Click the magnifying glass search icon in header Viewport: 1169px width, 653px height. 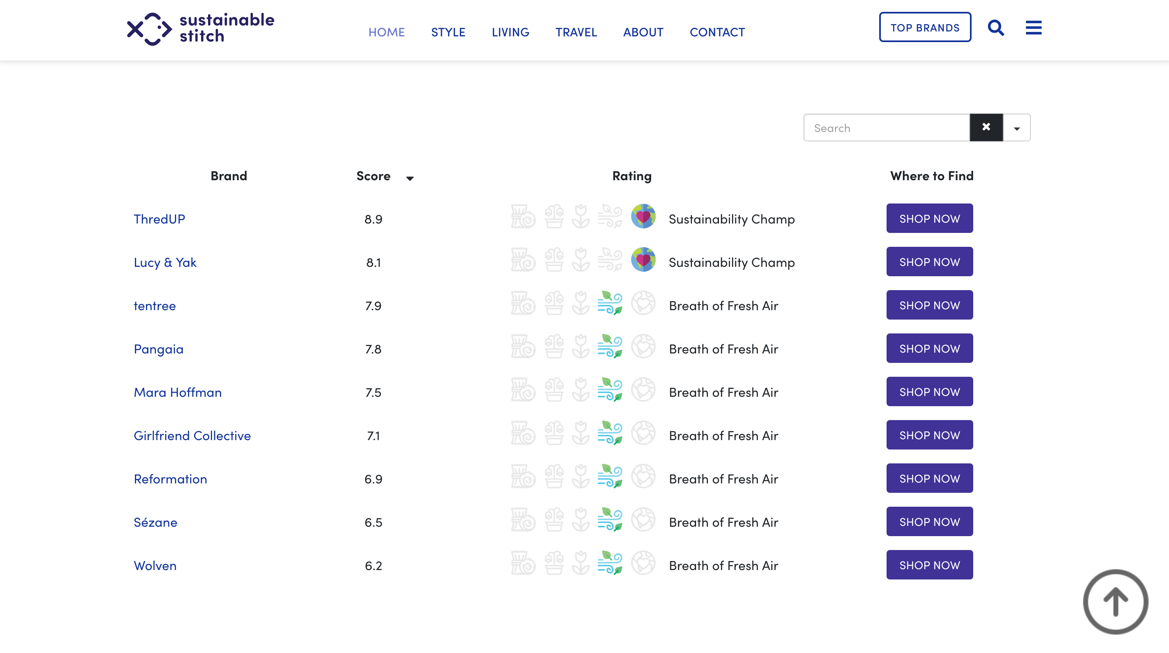[996, 28]
